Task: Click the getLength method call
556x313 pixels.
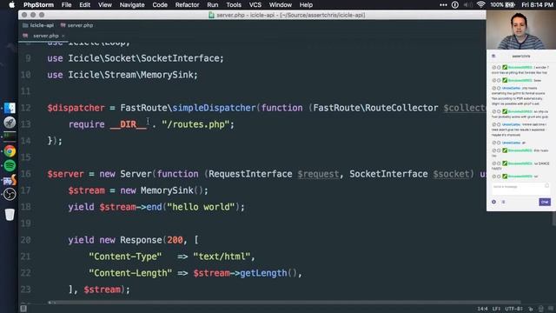Action: pyautogui.click(x=263, y=273)
